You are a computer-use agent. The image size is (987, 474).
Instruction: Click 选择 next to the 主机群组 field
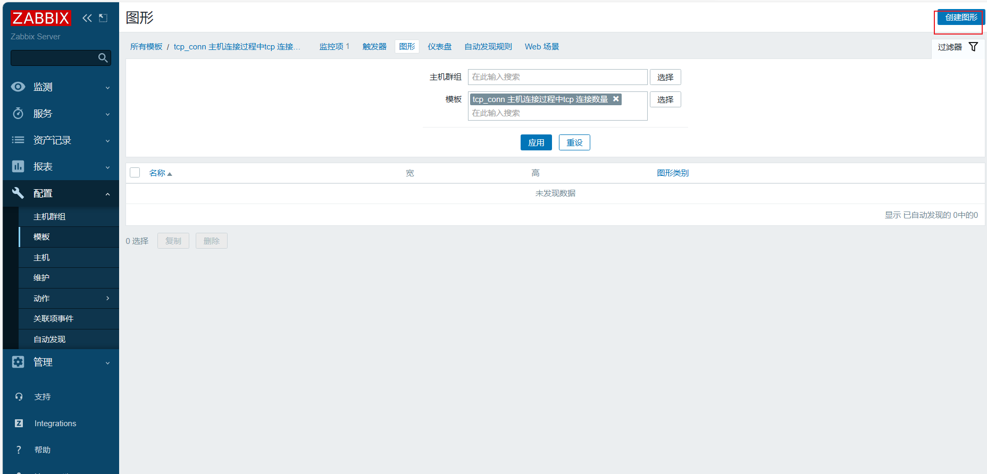tap(665, 77)
